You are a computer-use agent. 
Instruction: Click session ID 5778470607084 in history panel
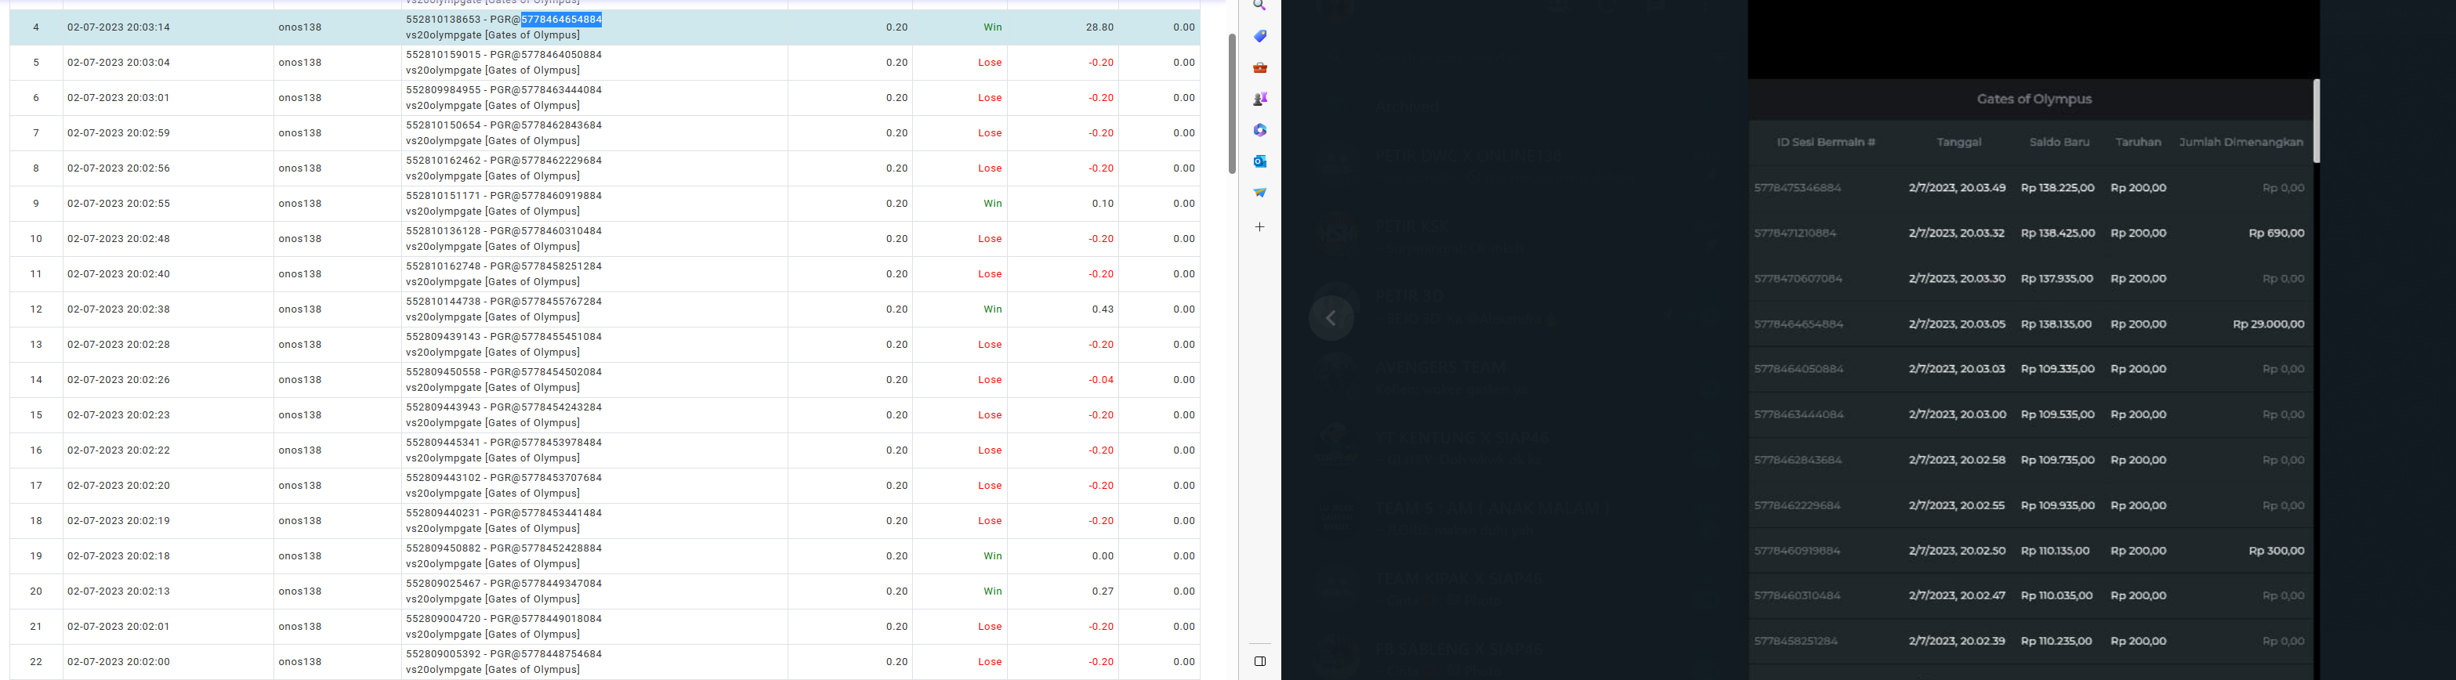click(1799, 278)
